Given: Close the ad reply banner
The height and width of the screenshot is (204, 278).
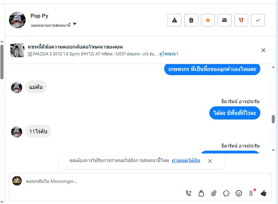Looking at the screenshot, I should pos(263,50).
